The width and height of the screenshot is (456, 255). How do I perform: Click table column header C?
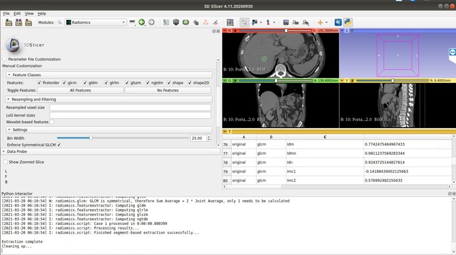325,137
